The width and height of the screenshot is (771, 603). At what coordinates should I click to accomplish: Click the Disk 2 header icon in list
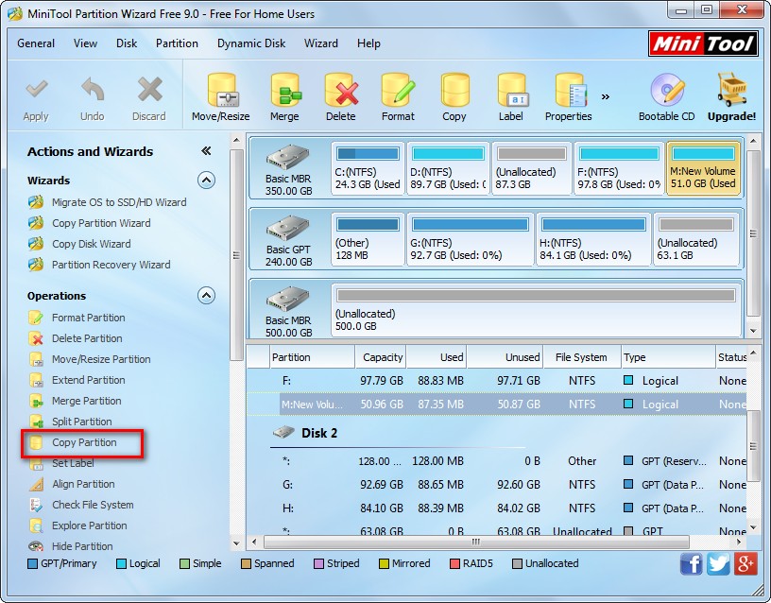pyautogui.click(x=283, y=432)
